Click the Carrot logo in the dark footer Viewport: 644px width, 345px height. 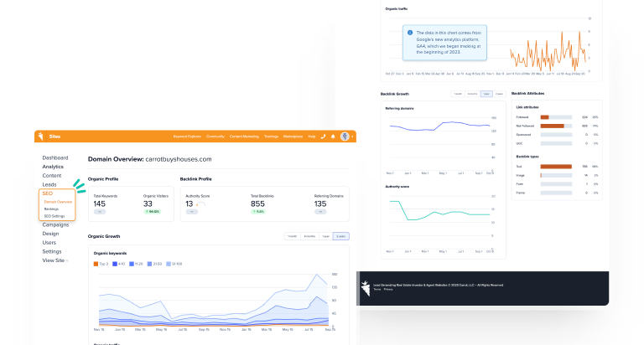(x=366, y=288)
